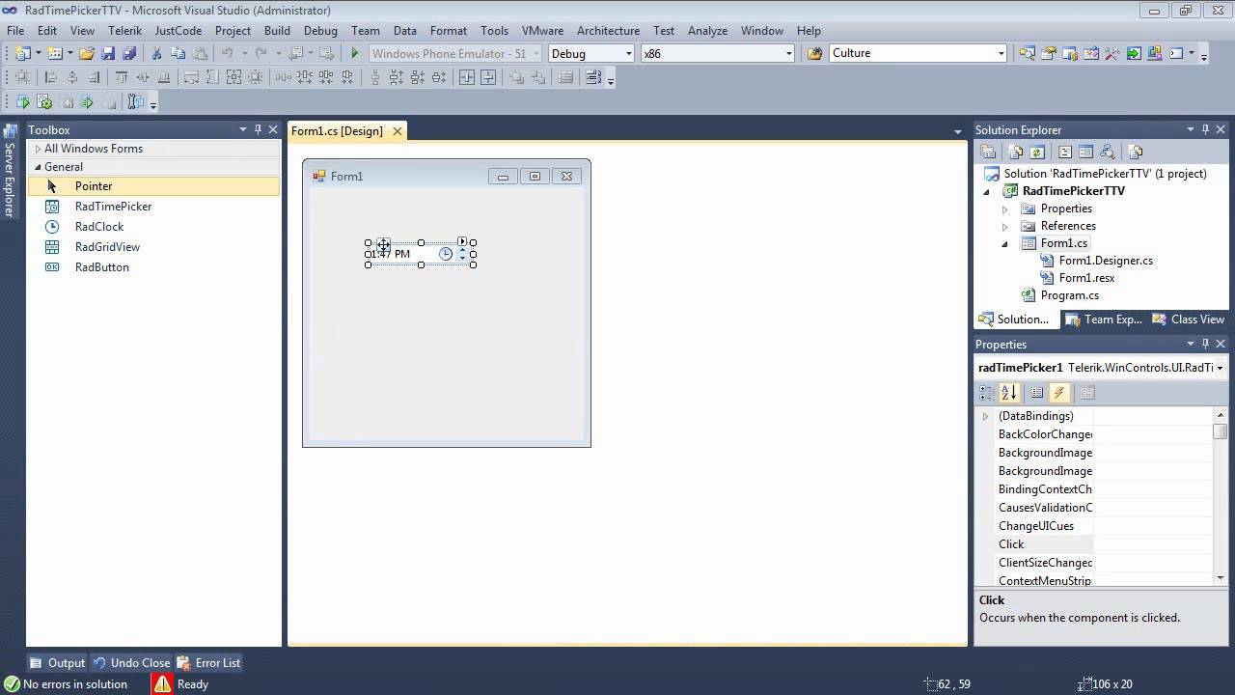The height and width of the screenshot is (695, 1235).
Task: Open the JustCode menu
Action: 178,31
